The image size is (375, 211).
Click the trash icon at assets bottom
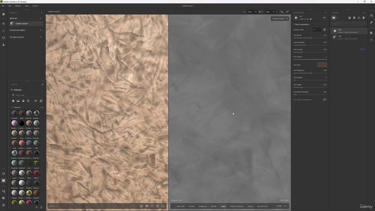click(x=41, y=207)
